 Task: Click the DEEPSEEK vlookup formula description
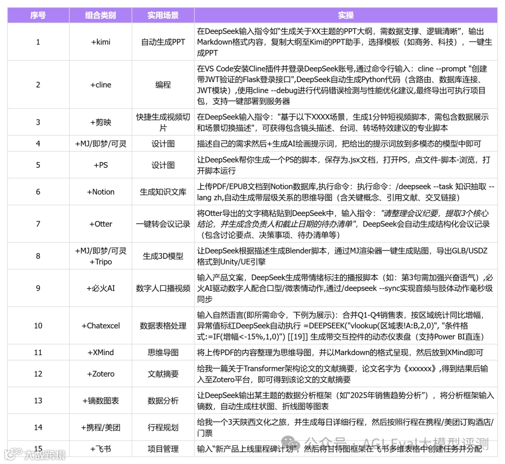click(x=346, y=326)
